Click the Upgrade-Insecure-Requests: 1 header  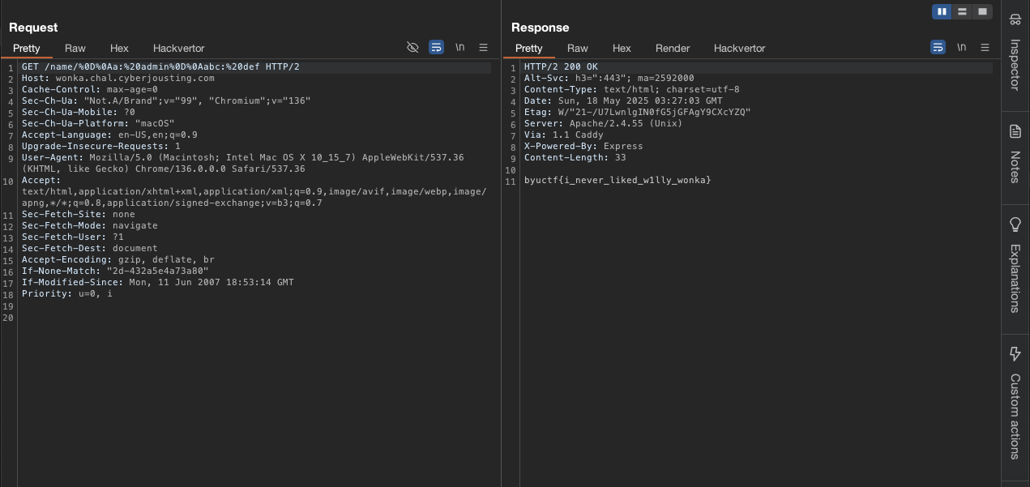coord(101,147)
